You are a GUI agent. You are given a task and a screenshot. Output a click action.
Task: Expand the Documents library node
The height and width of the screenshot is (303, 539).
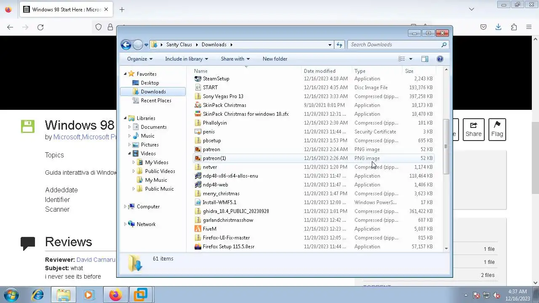[x=129, y=127]
